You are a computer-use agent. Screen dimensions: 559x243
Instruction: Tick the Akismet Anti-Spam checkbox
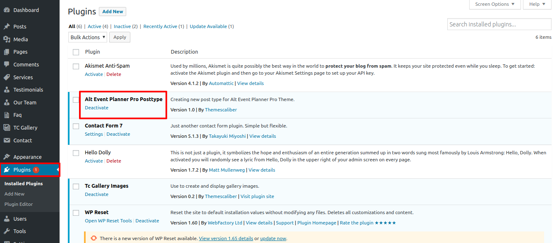click(76, 66)
